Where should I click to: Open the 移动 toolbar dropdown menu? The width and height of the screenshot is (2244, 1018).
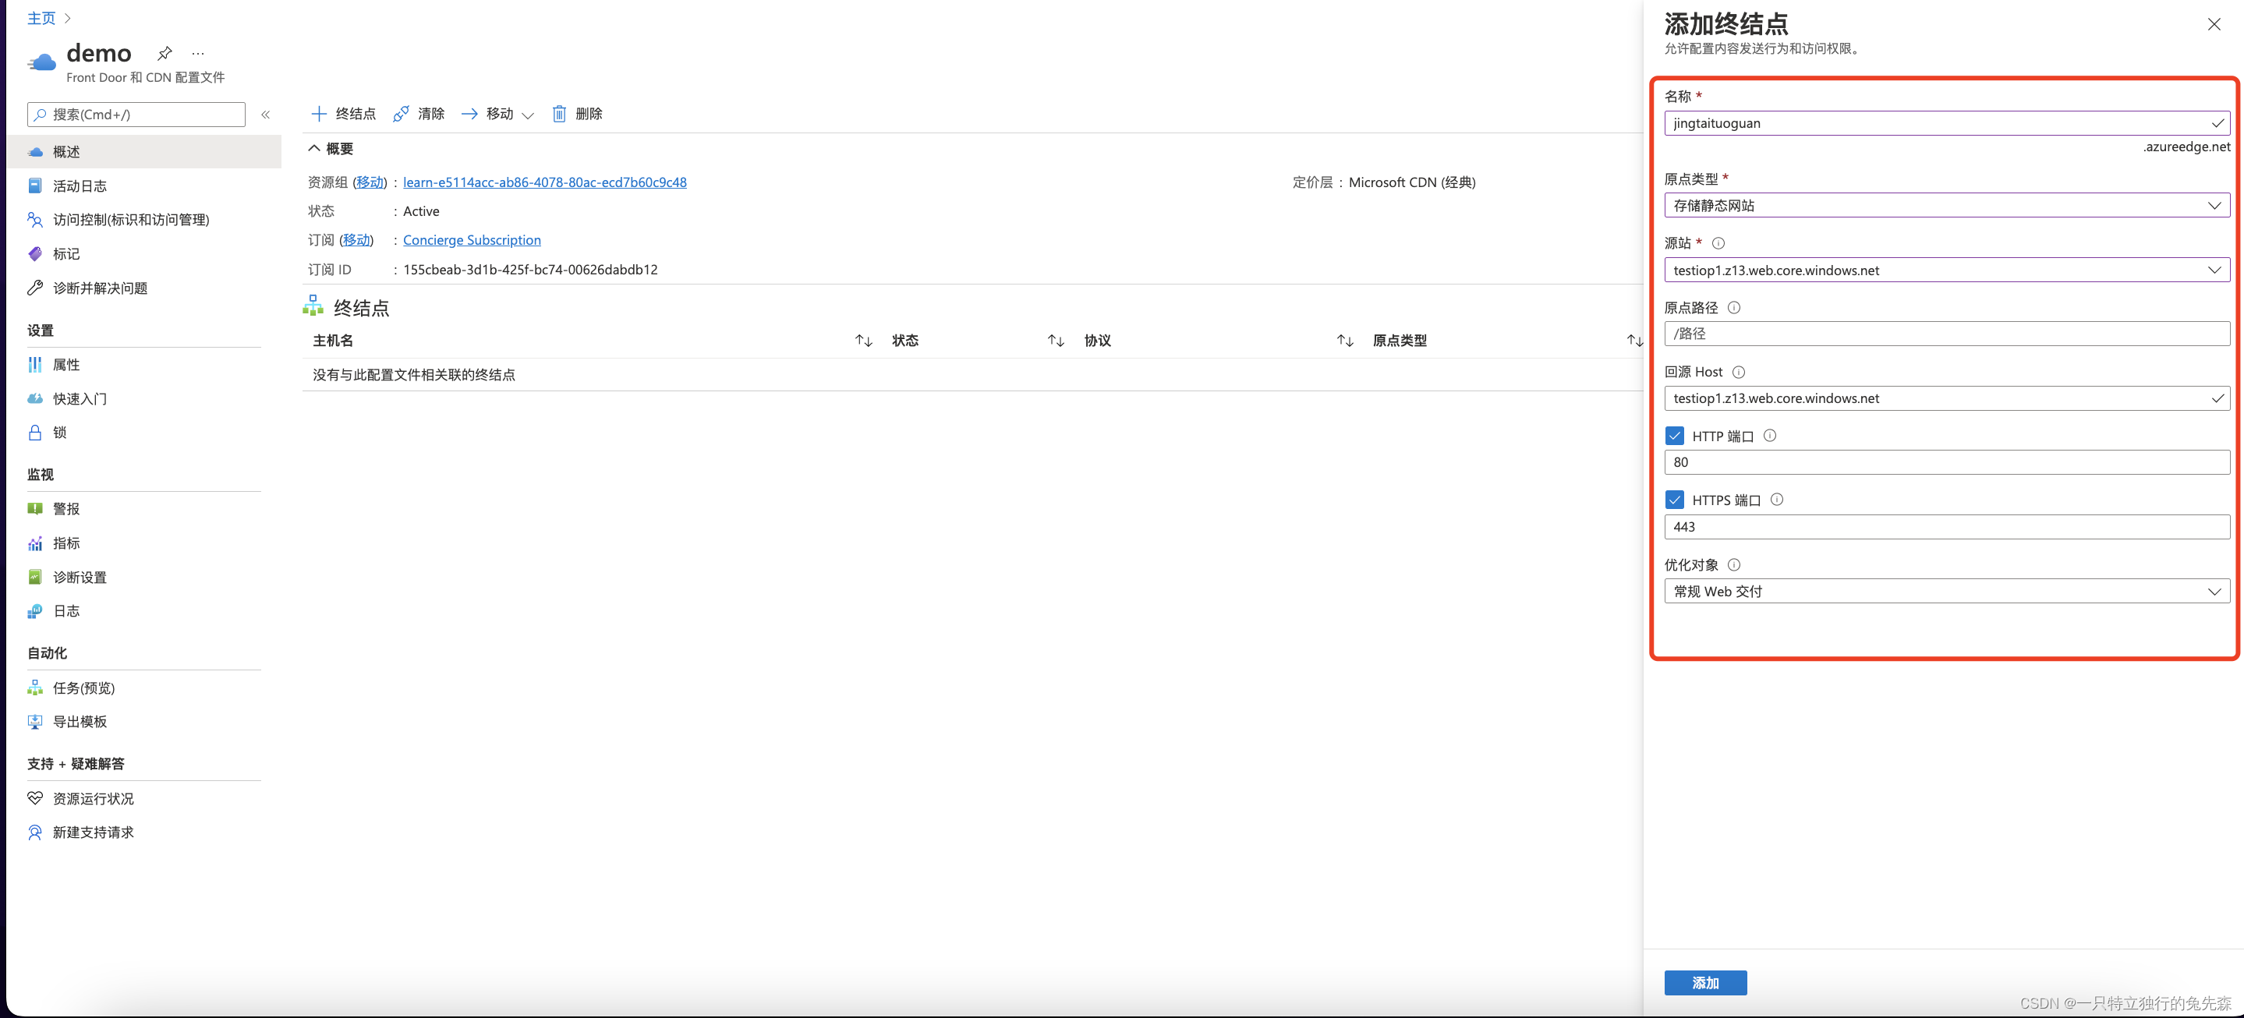tap(527, 115)
